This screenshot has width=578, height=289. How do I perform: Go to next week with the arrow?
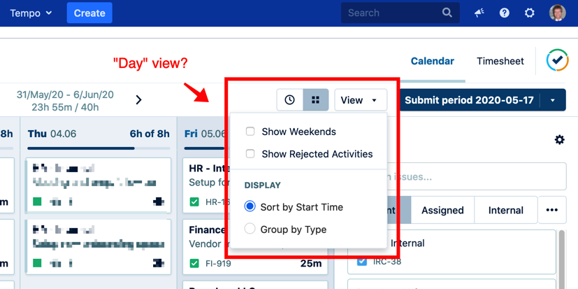[138, 100]
